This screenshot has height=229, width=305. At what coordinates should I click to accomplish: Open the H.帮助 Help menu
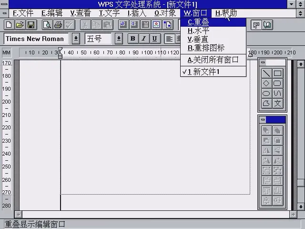point(226,13)
